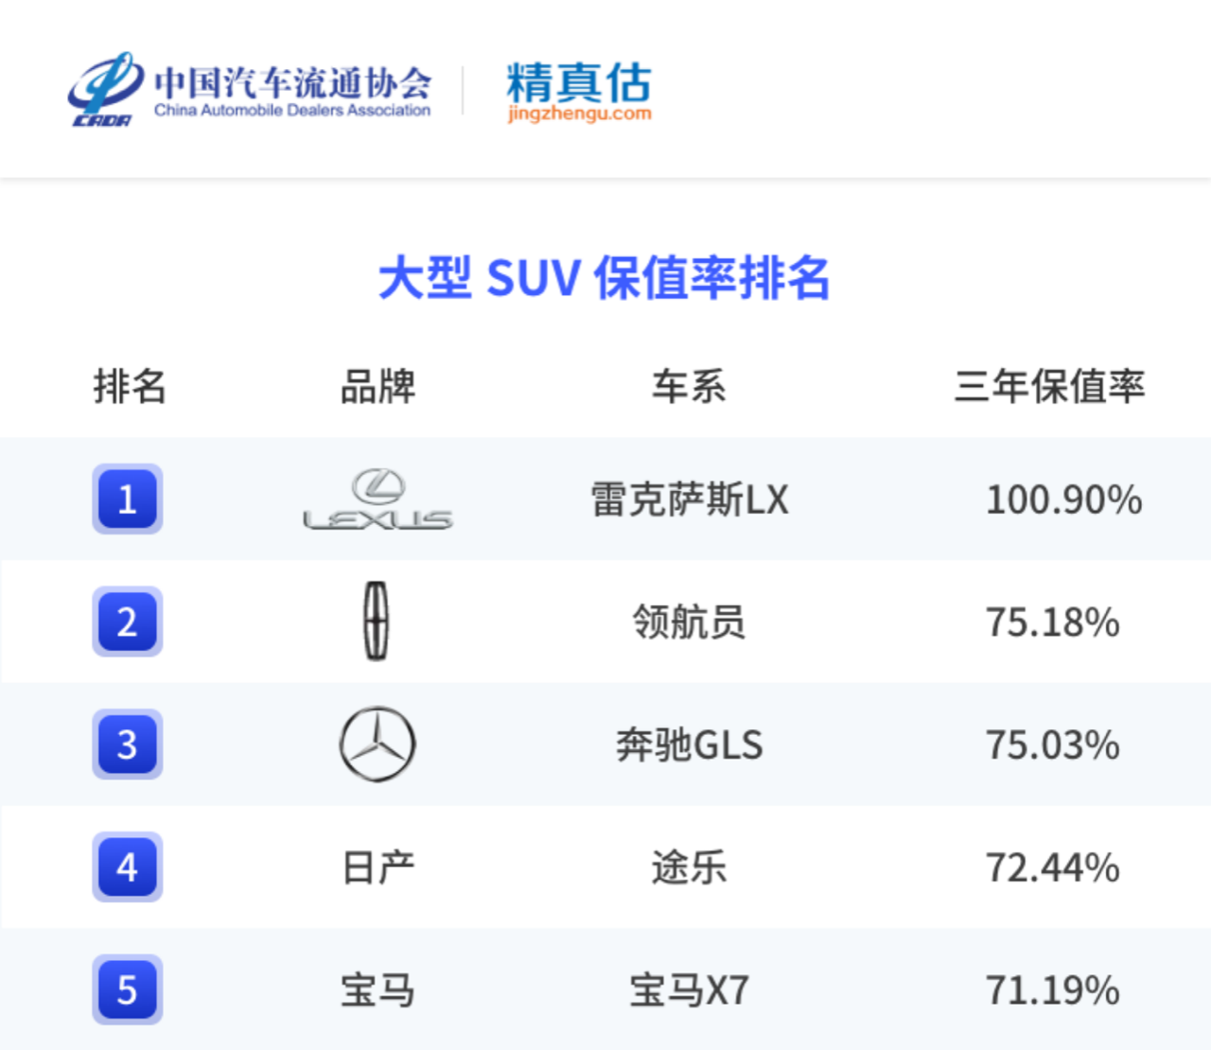Screen dimensions: 1211x1050
Task: Click the Lincoln brand logo
Action: pos(377,621)
